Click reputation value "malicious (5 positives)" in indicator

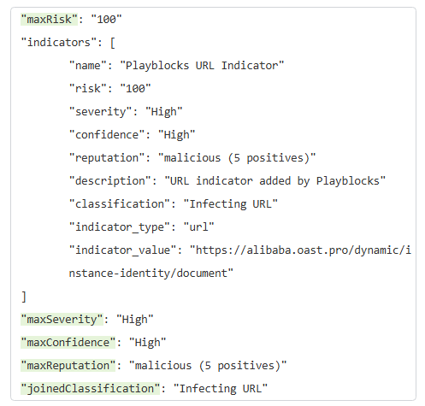tap(237, 158)
